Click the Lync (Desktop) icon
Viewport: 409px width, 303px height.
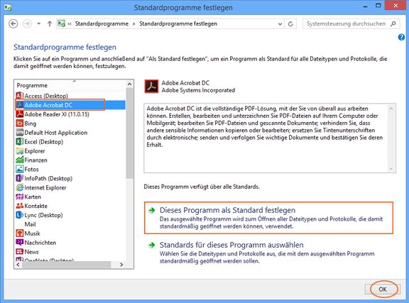pos(20,215)
